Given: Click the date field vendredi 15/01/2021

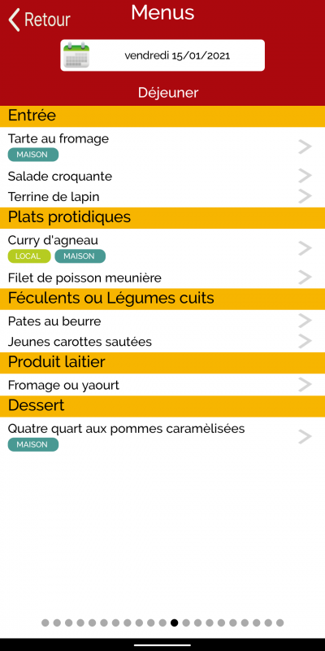Looking at the screenshot, I should tap(162, 55).
